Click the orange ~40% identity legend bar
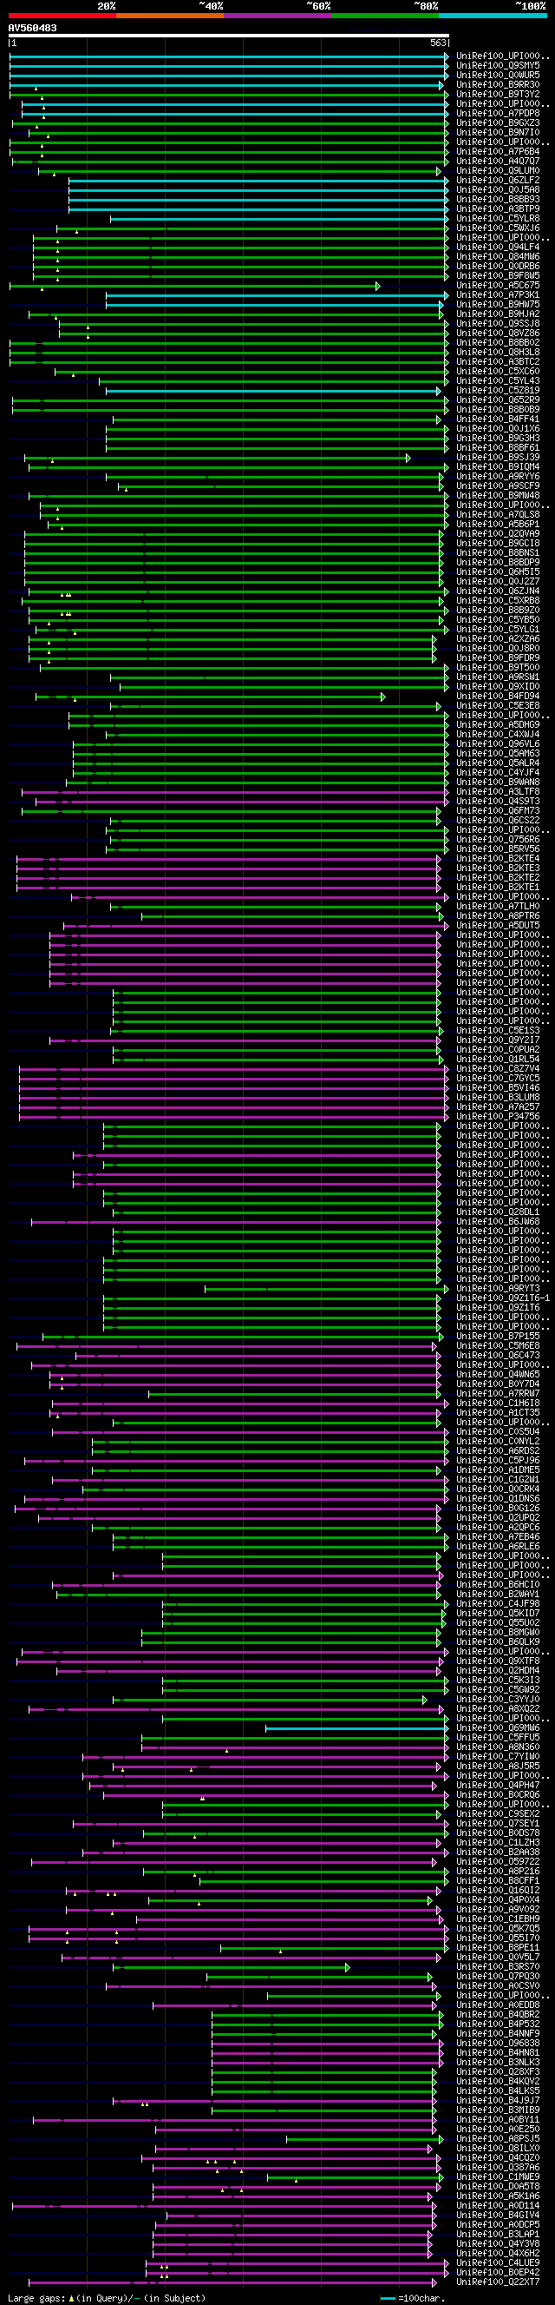This screenshot has height=2305, width=555. (170, 16)
